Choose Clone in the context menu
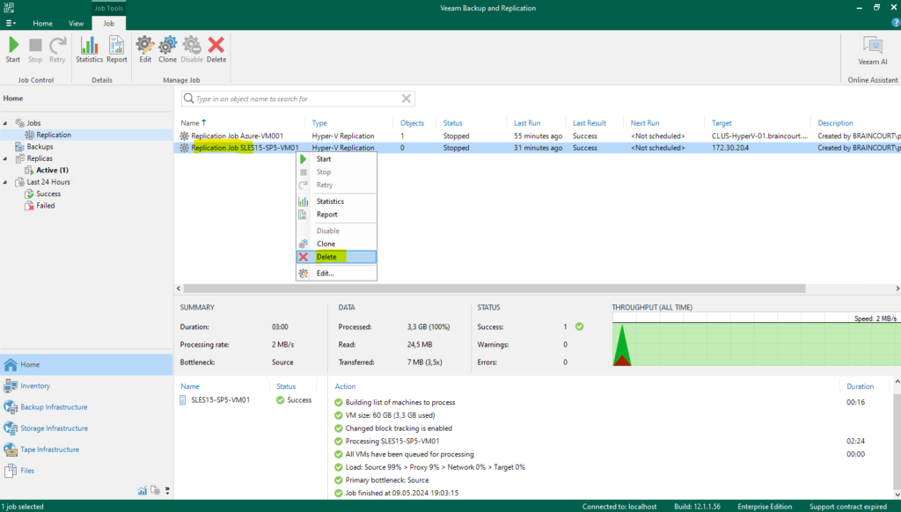Viewport: 901px width, 512px height. pyautogui.click(x=336, y=245)
